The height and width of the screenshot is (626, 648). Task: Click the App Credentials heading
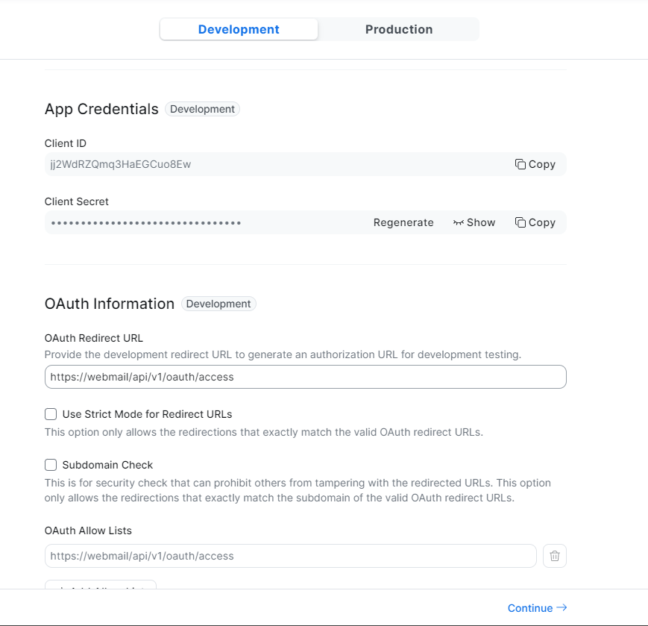101,109
